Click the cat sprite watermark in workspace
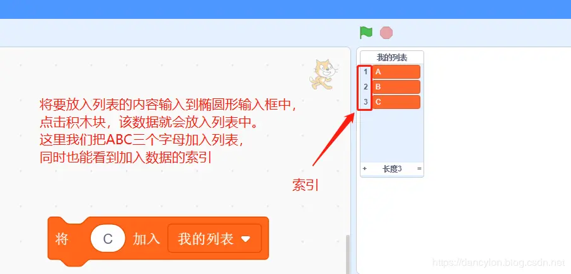571x274 pixels. [324, 74]
